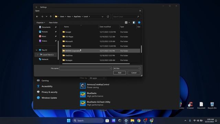The image size is (220, 124).
Task: Collapse the This PC tree node
Action: click(36, 50)
